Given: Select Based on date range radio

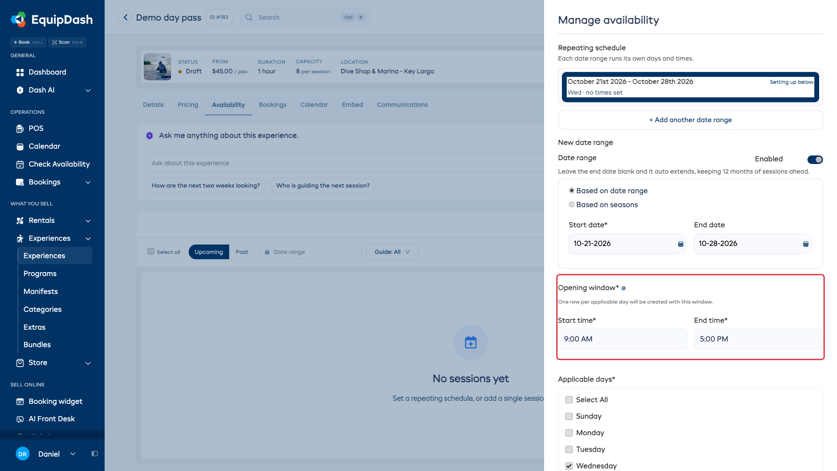Looking at the screenshot, I should click(x=572, y=191).
